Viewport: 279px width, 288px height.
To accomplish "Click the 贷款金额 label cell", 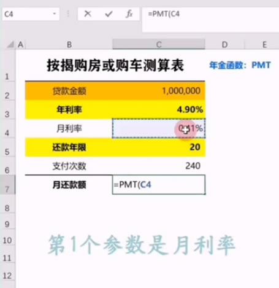I will (x=69, y=91).
